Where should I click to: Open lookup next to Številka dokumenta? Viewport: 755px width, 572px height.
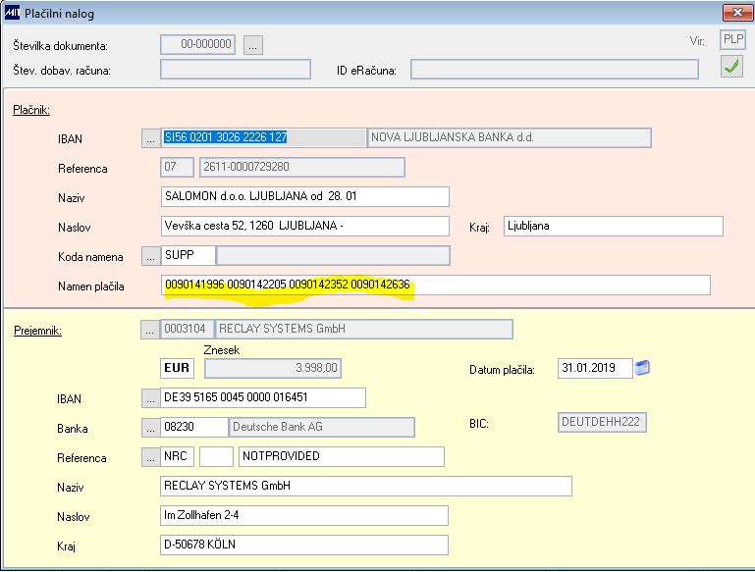click(x=252, y=45)
